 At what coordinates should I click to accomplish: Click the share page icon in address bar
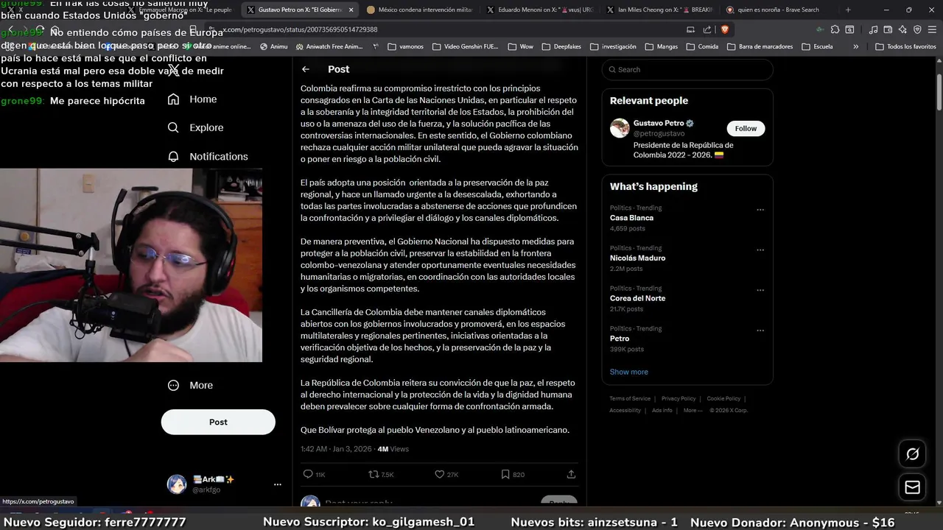pos(707,29)
